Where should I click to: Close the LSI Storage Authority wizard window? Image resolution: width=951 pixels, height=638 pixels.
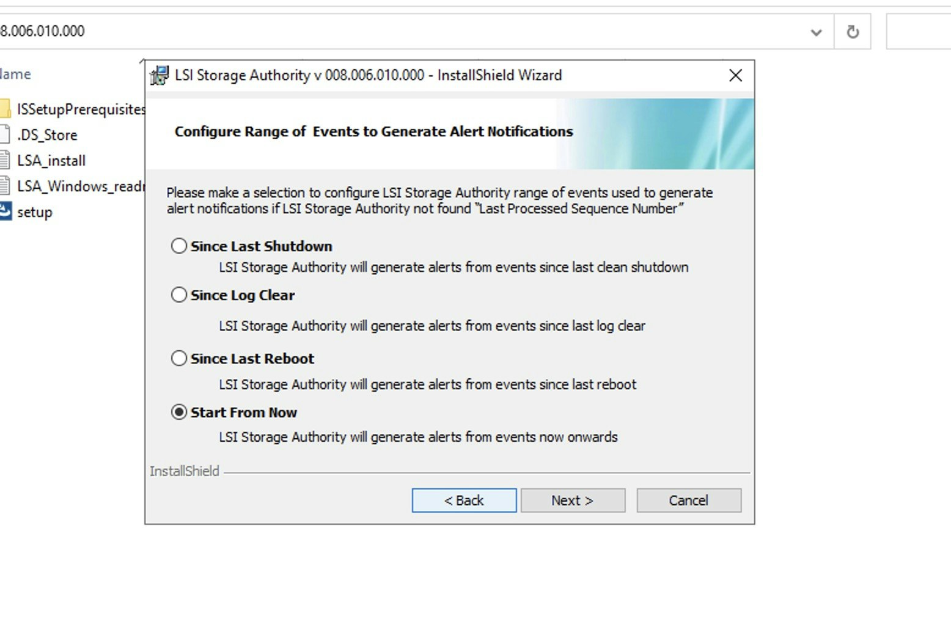[736, 75]
